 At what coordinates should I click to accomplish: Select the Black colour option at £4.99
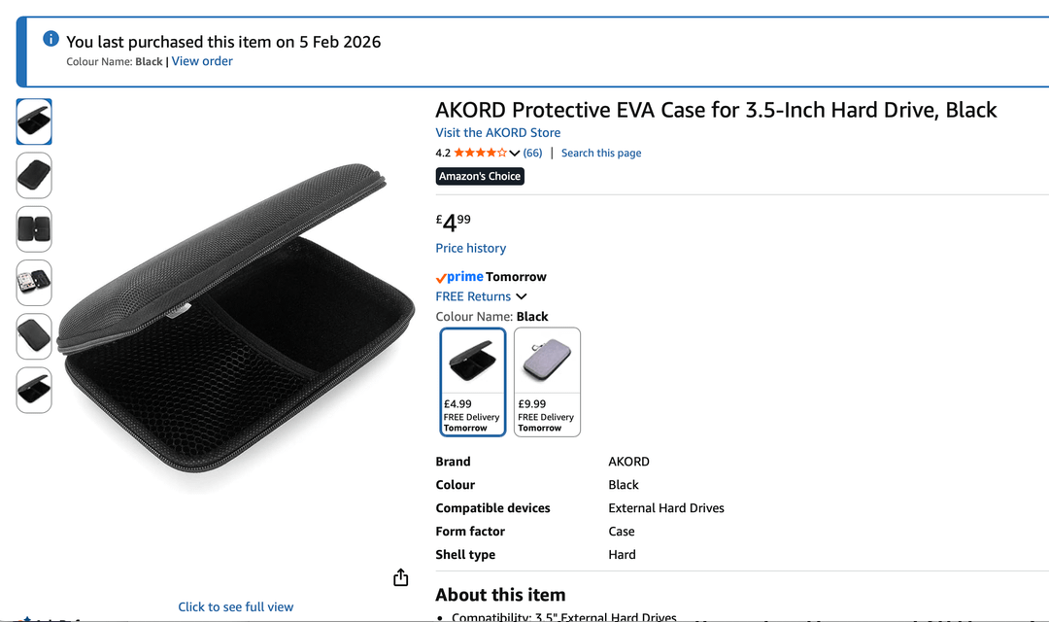tap(473, 381)
